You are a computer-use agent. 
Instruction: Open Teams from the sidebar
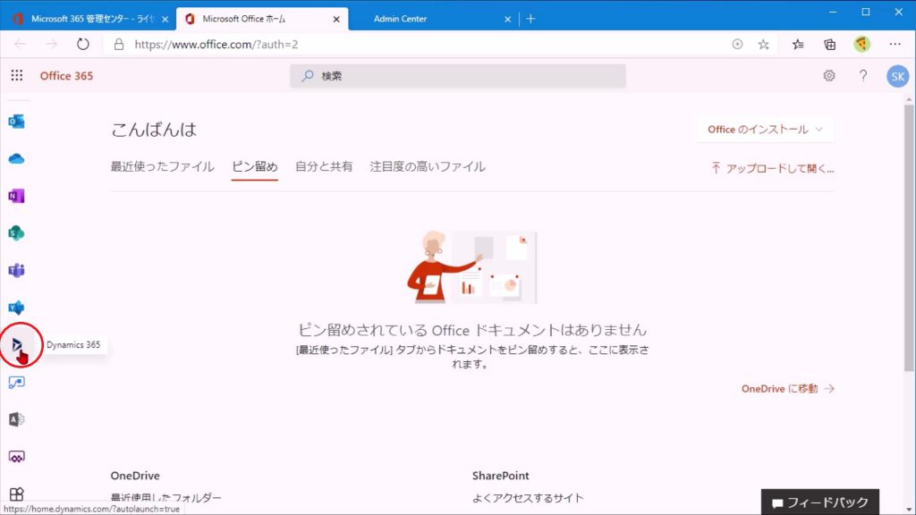coord(16,270)
